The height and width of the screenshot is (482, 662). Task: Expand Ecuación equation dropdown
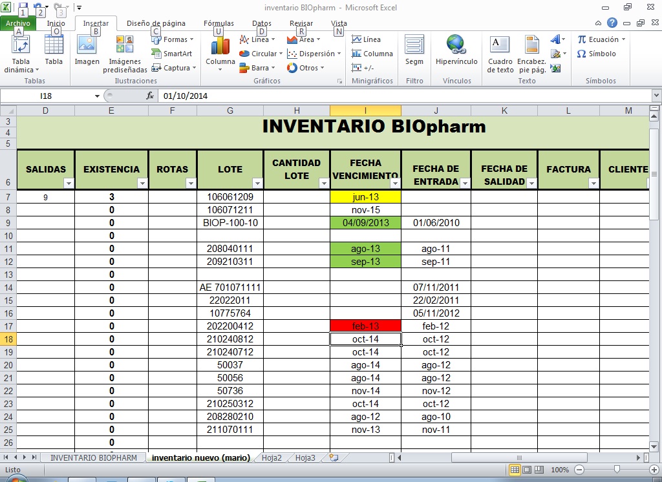point(624,39)
